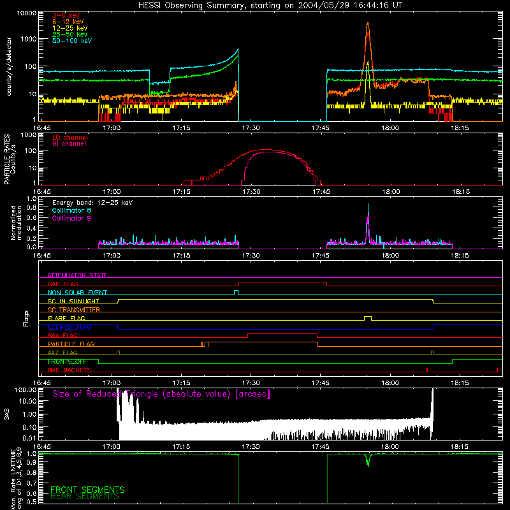Click the FRONT SEGMENTS legend label
Viewport: 510px width, 510px height.
(87, 490)
